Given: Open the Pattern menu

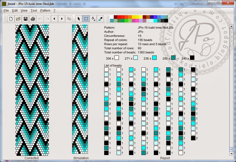Looking at the screenshot, I should pyautogui.click(x=45, y=11).
